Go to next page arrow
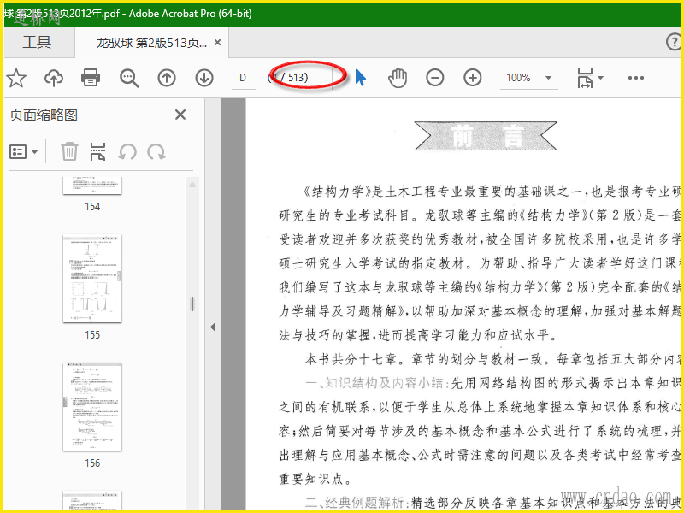The width and height of the screenshot is (684, 513). 204,78
